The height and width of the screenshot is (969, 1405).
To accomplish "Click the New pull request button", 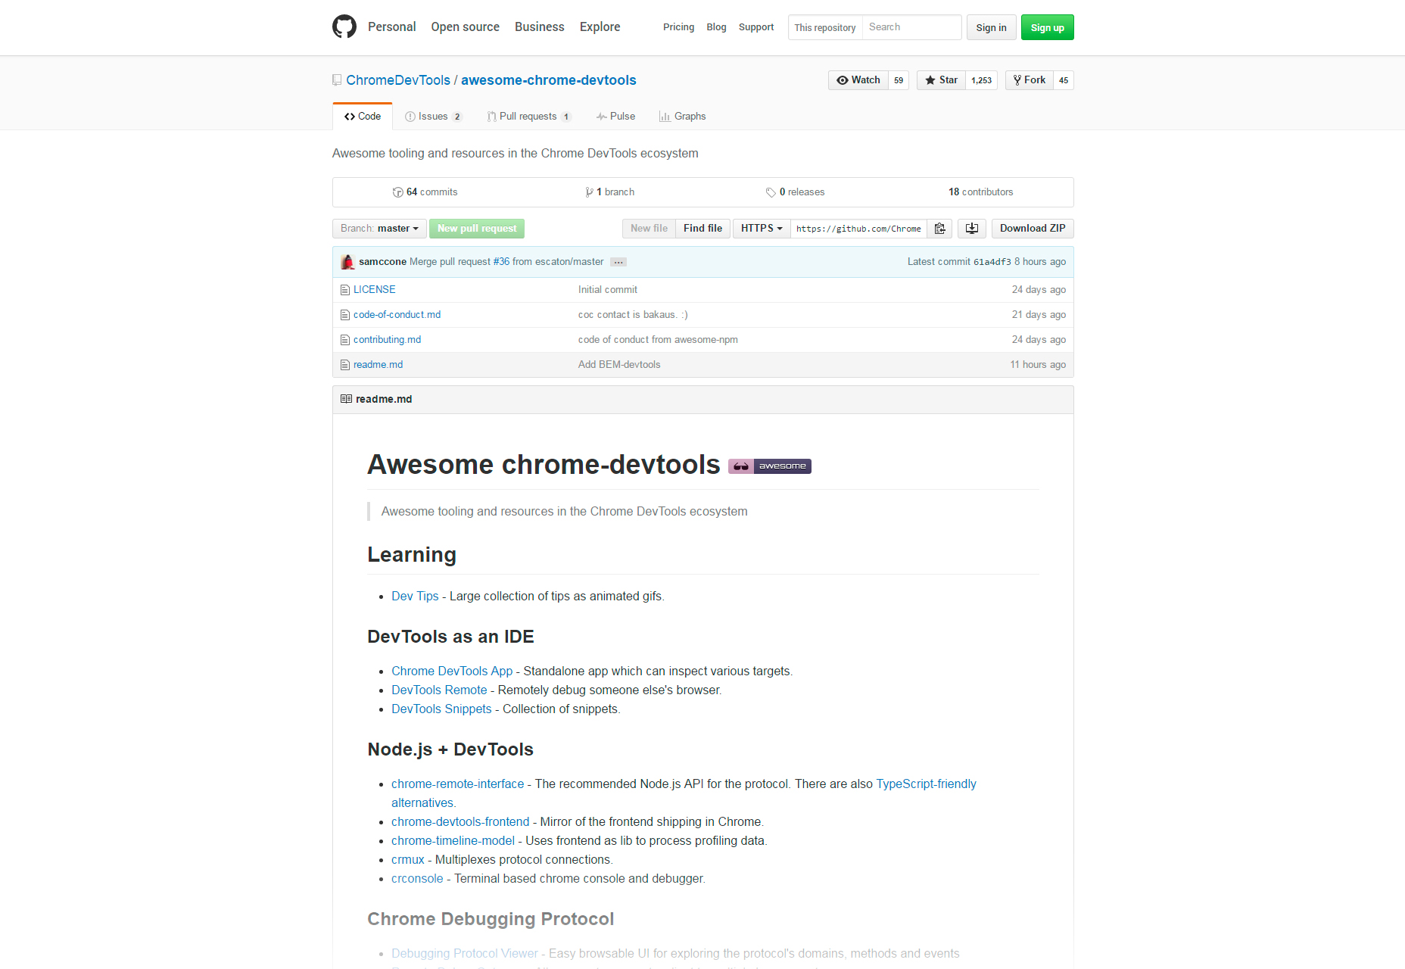I will 477,229.
